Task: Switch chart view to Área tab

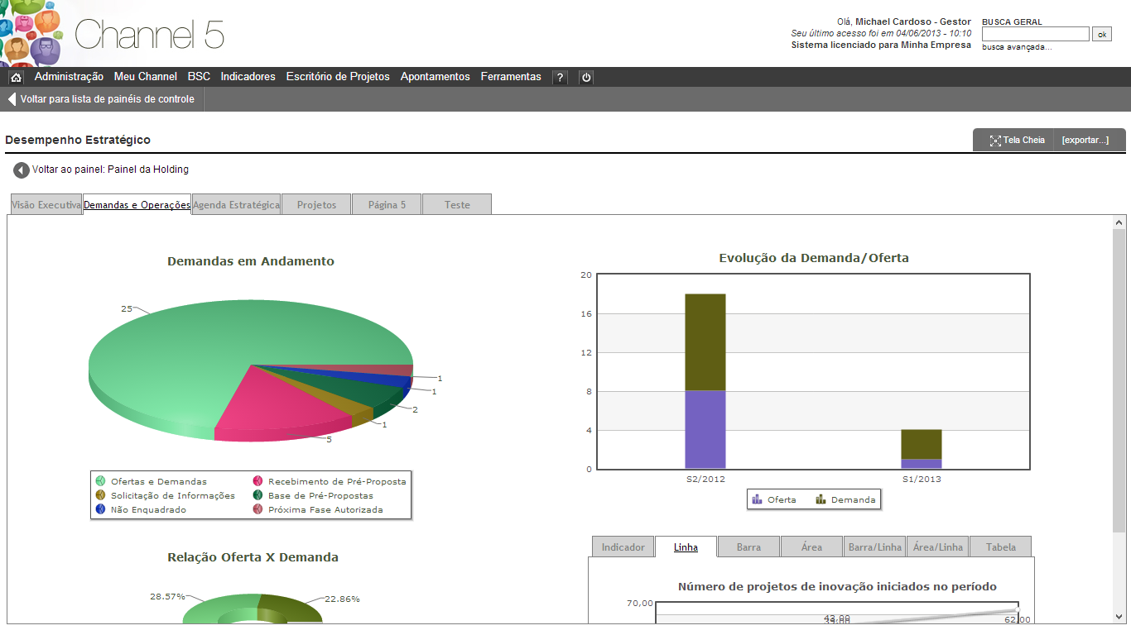Action: click(811, 547)
